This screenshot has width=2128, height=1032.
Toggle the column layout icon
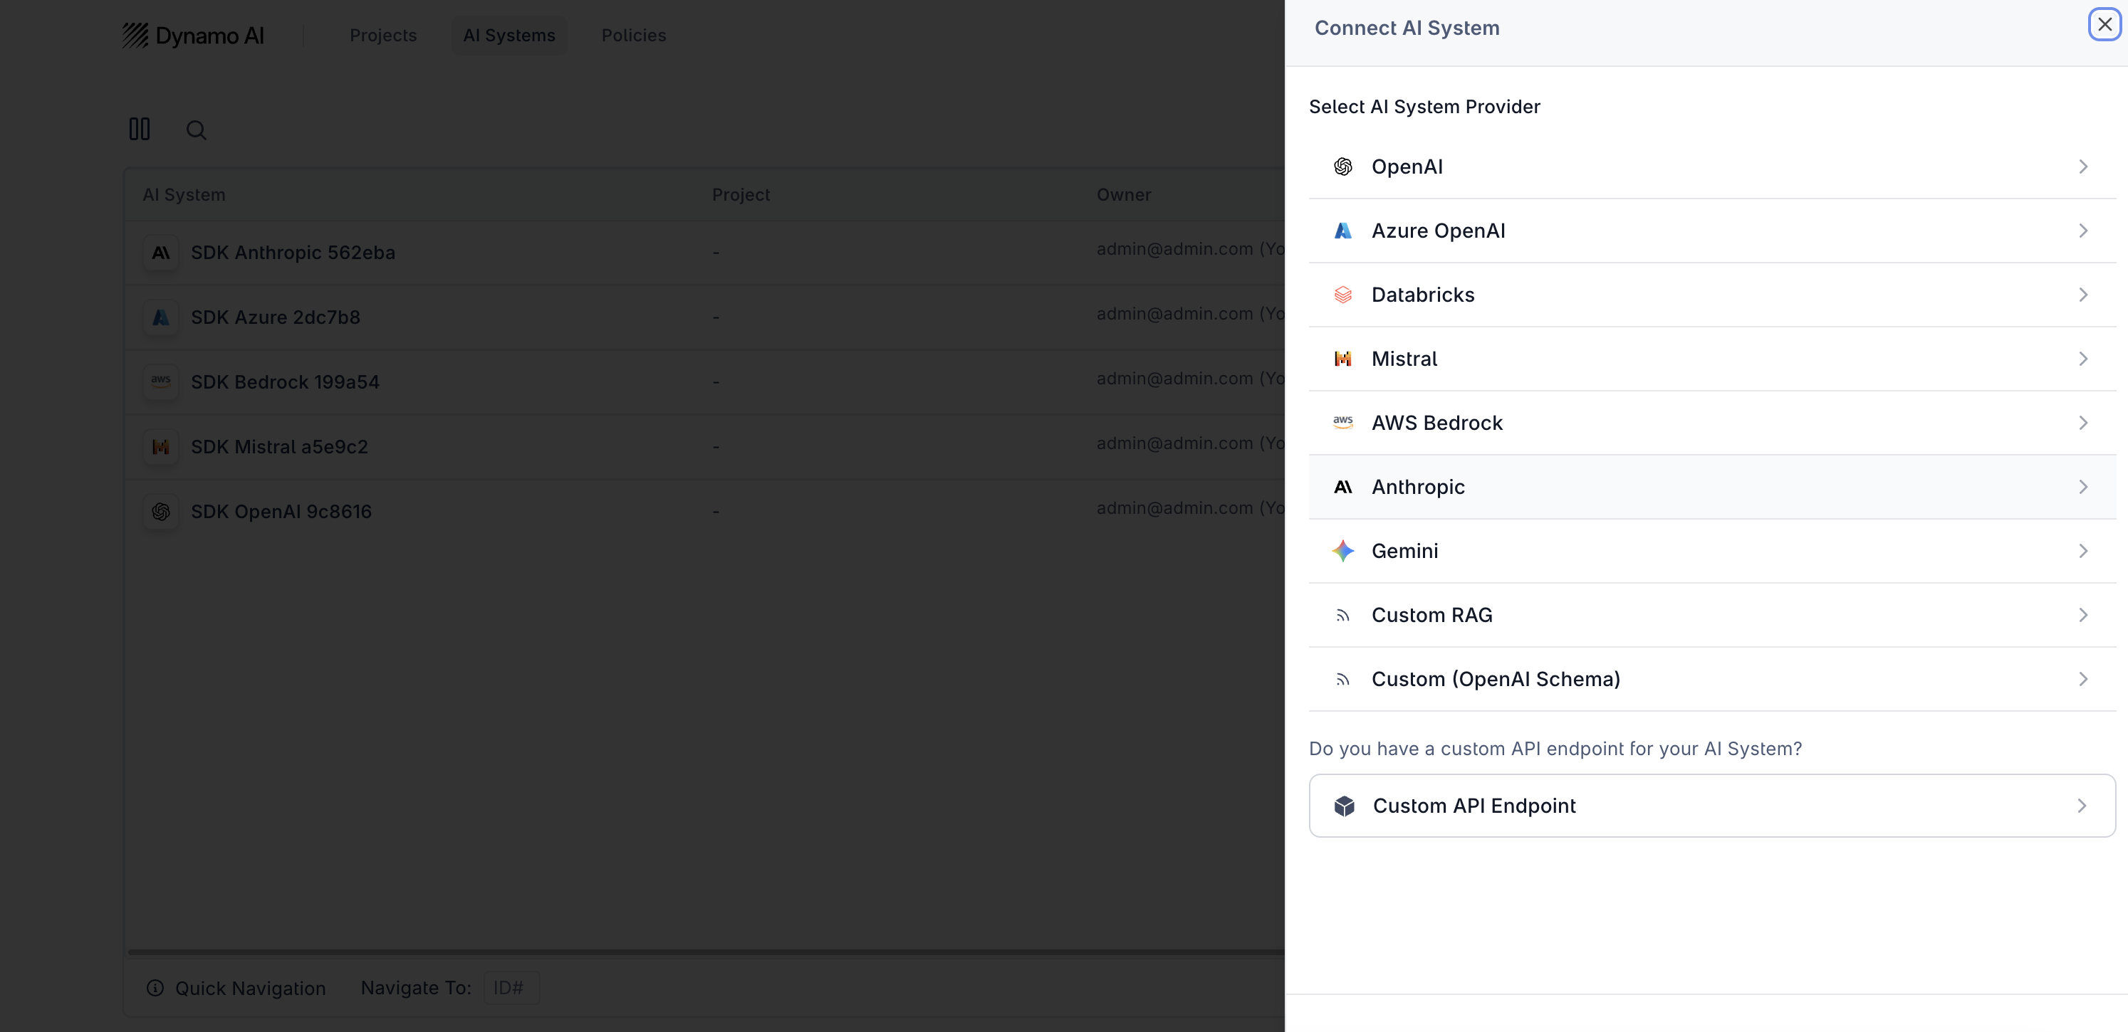click(x=140, y=129)
